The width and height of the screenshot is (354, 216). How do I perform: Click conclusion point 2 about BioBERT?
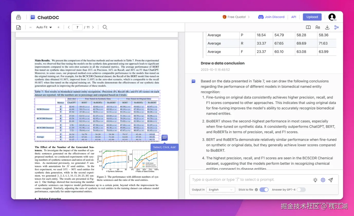point(271,127)
